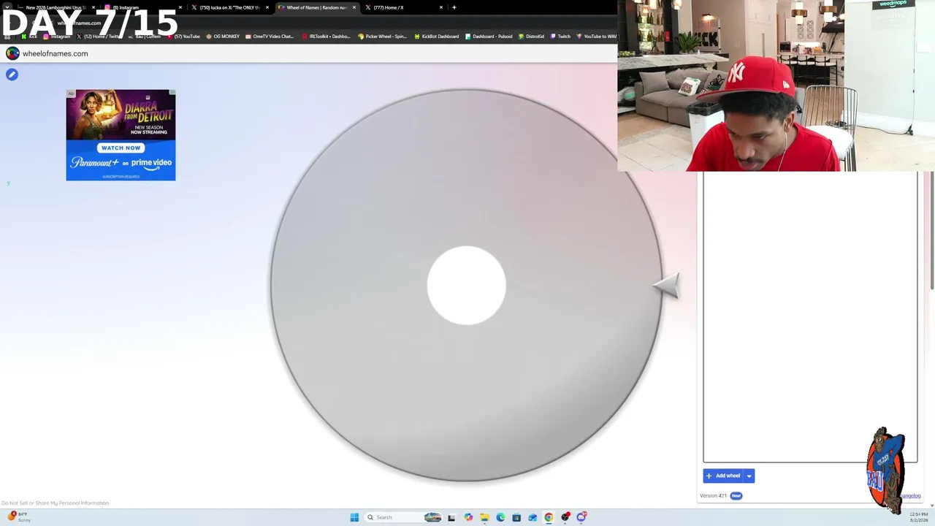Open the YouTube to WAV bookmark
Image resolution: width=935 pixels, height=526 pixels.
tap(597, 37)
